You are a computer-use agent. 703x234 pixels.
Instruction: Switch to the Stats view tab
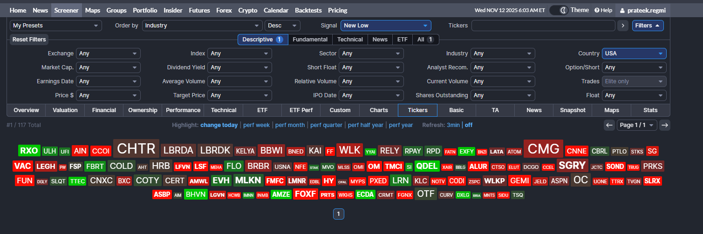pyautogui.click(x=650, y=110)
